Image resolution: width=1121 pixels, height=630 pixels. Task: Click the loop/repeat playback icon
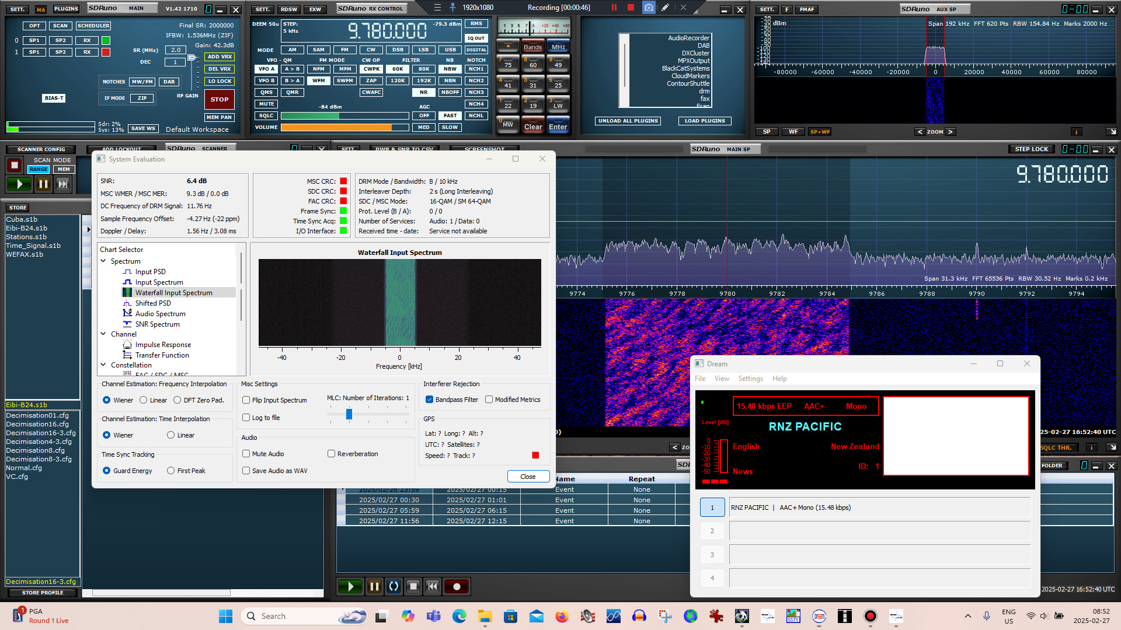[394, 587]
